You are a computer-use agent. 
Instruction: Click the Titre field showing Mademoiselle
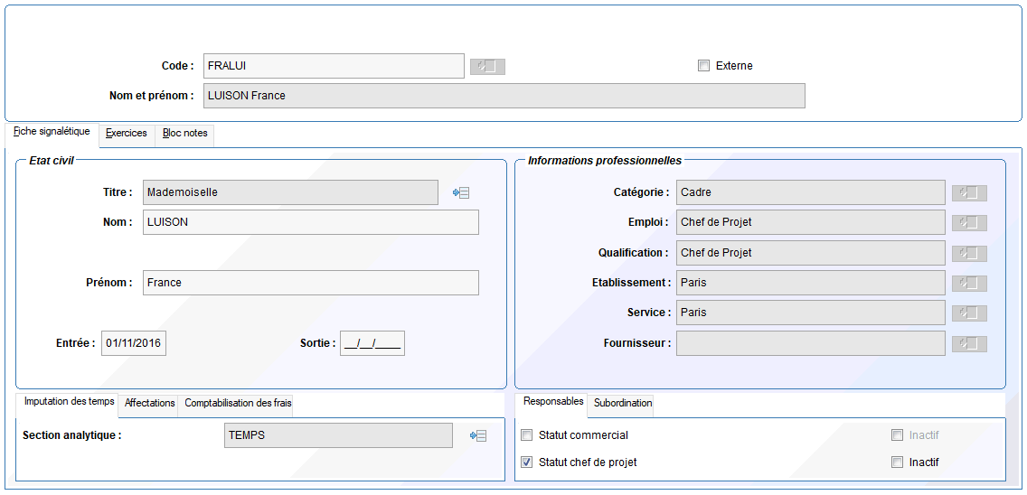tap(291, 192)
